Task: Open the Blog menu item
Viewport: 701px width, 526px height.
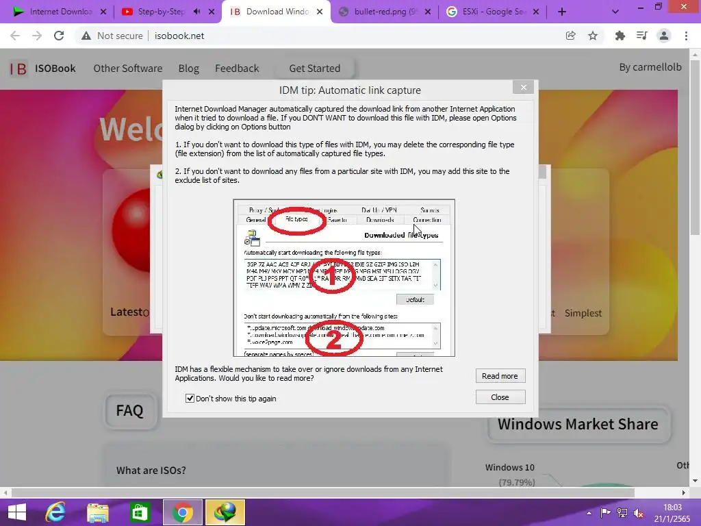Action: click(x=189, y=68)
